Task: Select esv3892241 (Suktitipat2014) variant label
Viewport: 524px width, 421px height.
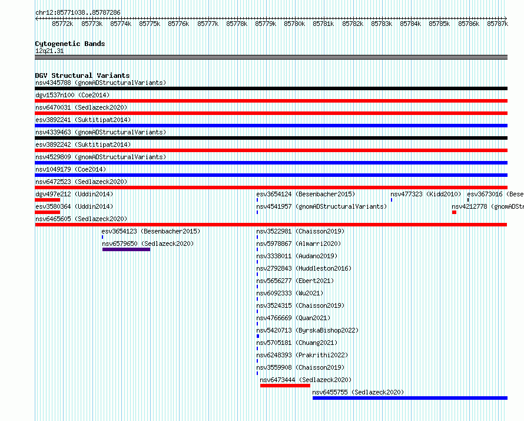Action: click(x=83, y=120)
